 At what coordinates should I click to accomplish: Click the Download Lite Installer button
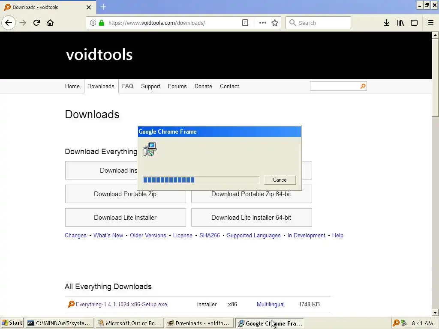[x=126, y=217]
